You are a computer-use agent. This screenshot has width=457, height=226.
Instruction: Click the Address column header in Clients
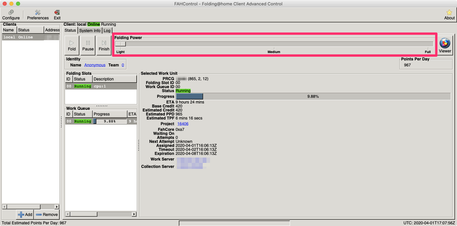[x=52, y=30]
